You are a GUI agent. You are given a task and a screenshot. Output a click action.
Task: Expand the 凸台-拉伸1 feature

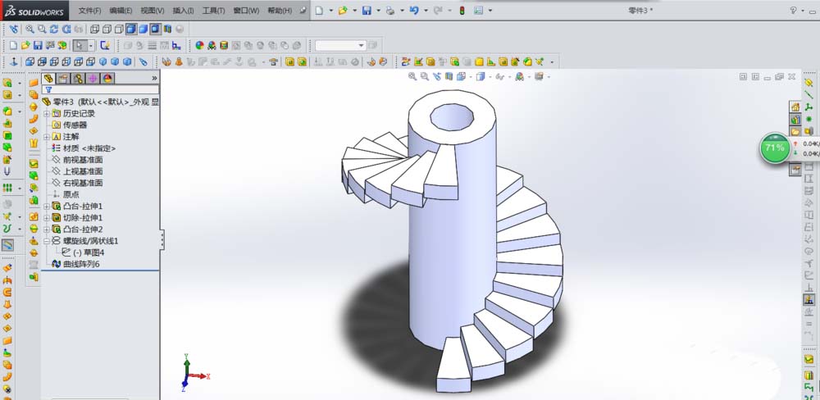point(47,206)
